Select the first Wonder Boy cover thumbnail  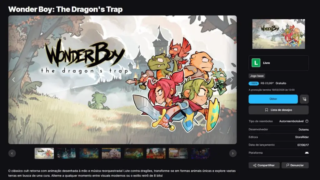pyautogui.click(x=44, y=153)
